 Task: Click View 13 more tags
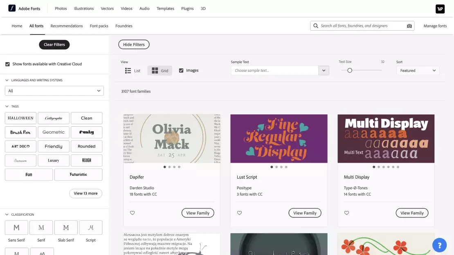(x=86, y=193)
